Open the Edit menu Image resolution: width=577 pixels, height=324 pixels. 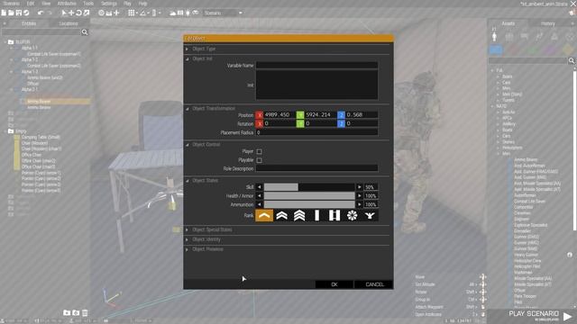[31, 4]
